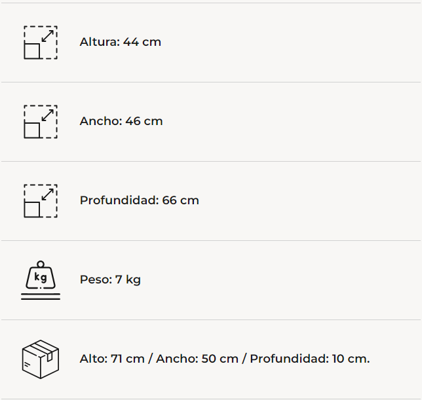422x400 pixels.
Task: Click the '7 kg' weight value
Action: pyautogui.click(x=128, y=280)
